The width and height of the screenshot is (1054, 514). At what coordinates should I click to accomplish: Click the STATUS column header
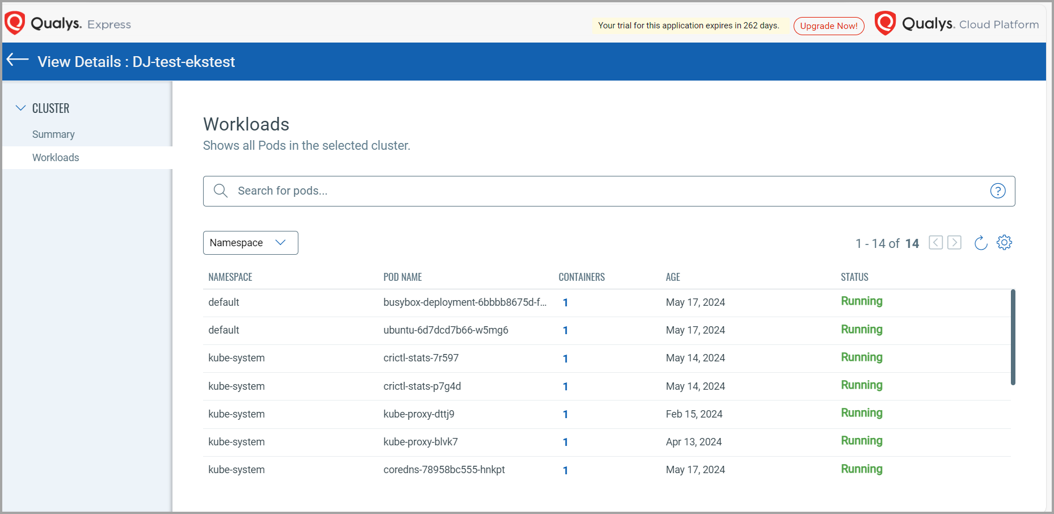click(854, 277)
